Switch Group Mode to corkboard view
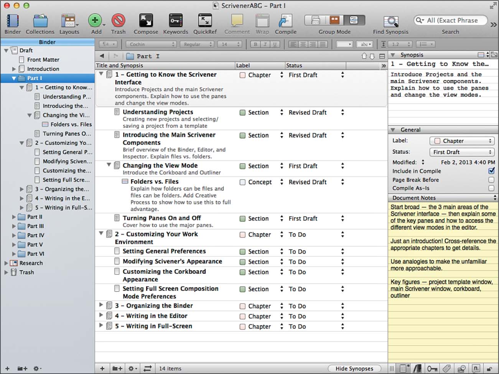Screen dimensions: 499x374 tap(334, 20)
